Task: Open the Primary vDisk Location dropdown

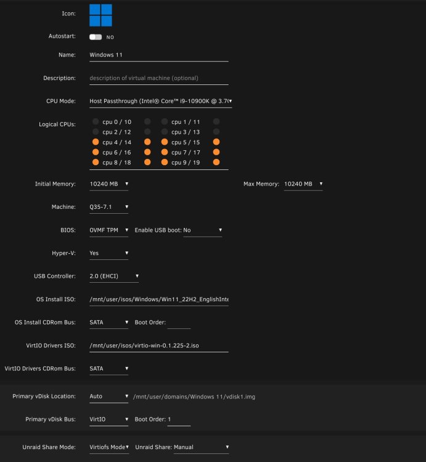Action: click(x=109, y=397)
